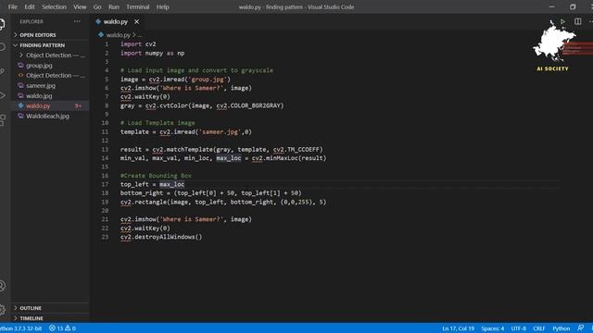Click 'cv2.destroyAllWindows()' code line

[161, 237]
